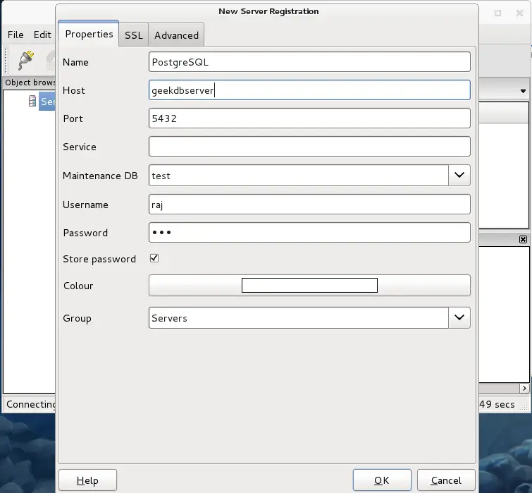Select the Servers node icon in object browser
The width and height of the screenshot is (532, 493).
pyautogui.click(x=32, y=102)
